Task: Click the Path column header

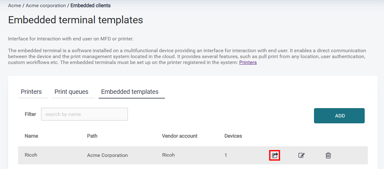Action: (x=92, y=136)
